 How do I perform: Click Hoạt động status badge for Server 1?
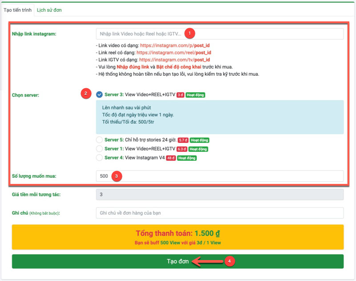point(198,149)
